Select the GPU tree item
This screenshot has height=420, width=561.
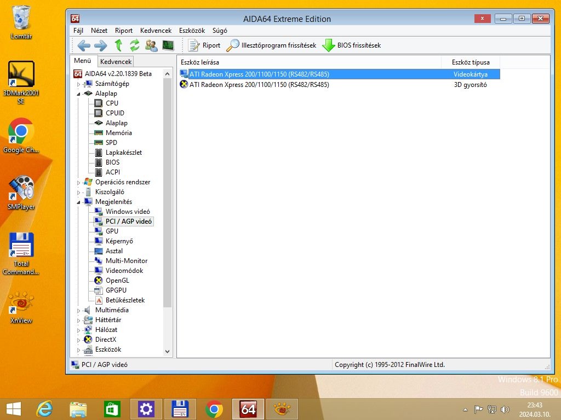112,231
